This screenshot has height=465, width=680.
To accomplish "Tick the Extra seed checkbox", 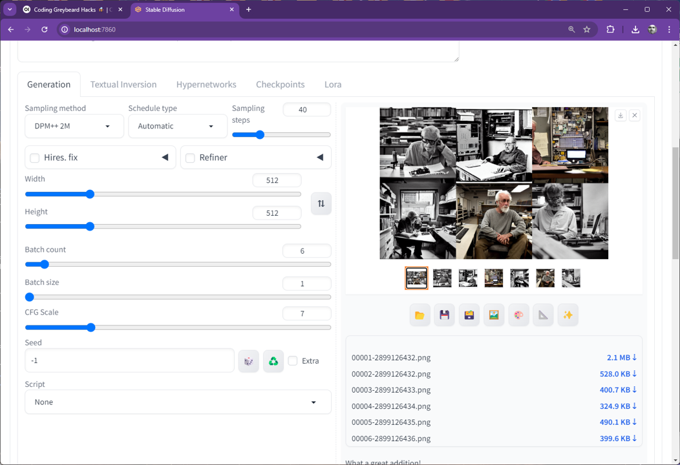I will [x=293, y=361].
